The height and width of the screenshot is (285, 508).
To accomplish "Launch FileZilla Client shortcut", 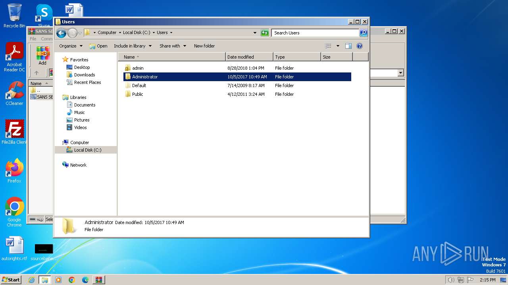I will pyautogui.click(x=14, y=132).
